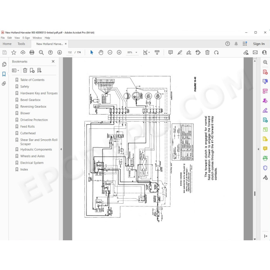Jump to Safety bookmark
270x270 pixels.
point(25,86)
